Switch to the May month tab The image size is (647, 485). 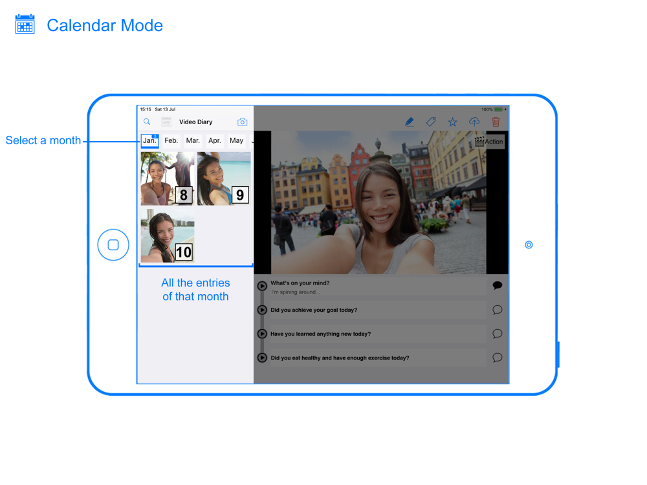(x=236, y=140)
